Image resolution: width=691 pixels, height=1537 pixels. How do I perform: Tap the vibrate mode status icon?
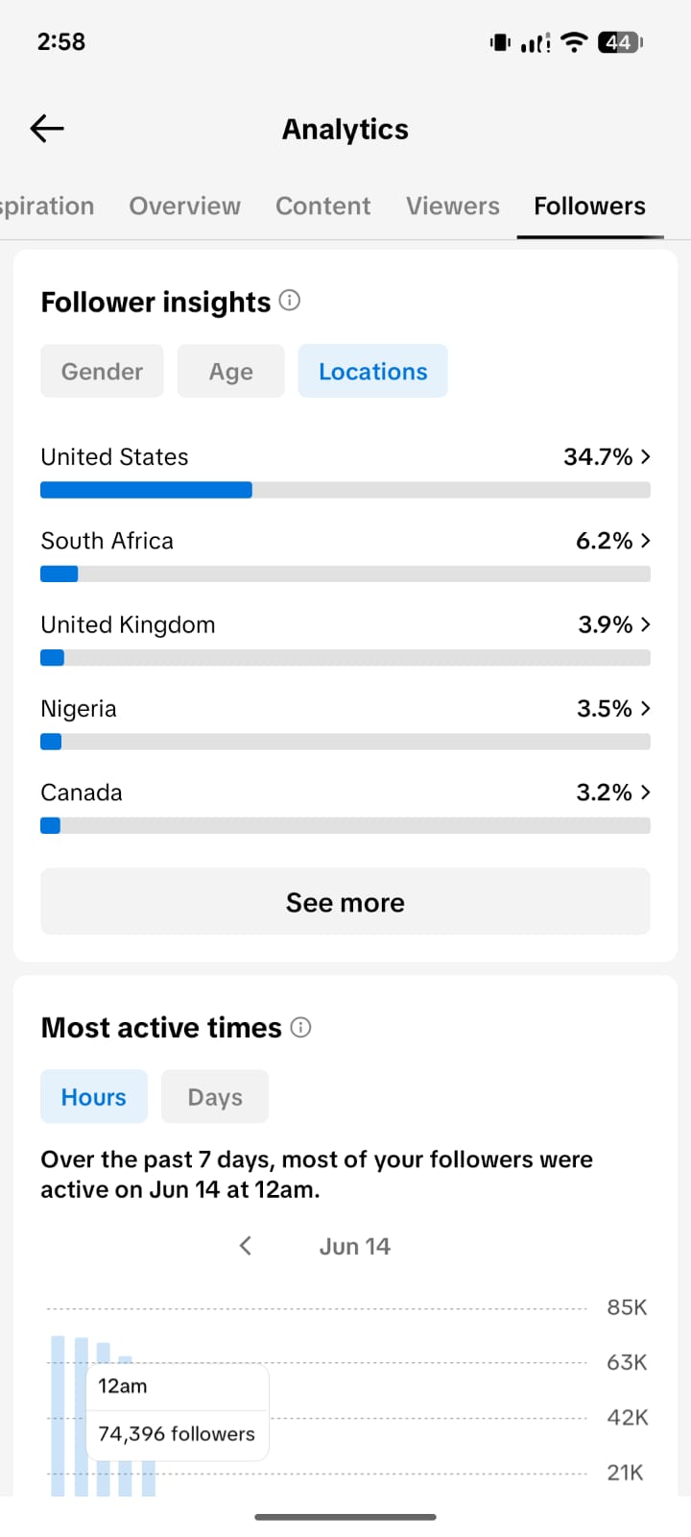500,42
